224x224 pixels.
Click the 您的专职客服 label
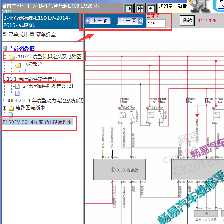pyautogui.click(x=173, y=6)
